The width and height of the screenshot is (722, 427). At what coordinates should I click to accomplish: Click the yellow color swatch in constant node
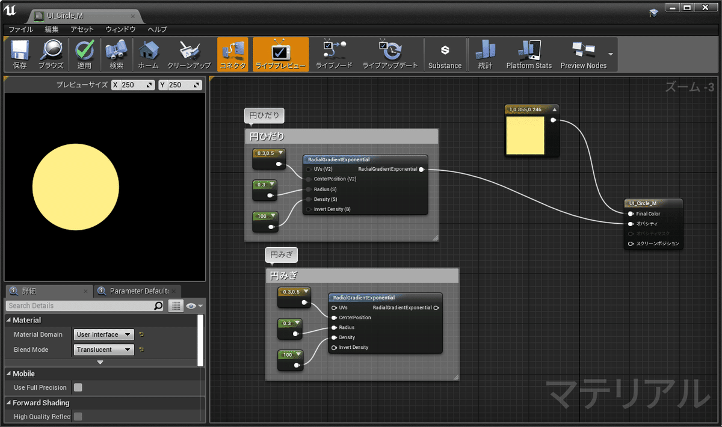click(526, 135)
